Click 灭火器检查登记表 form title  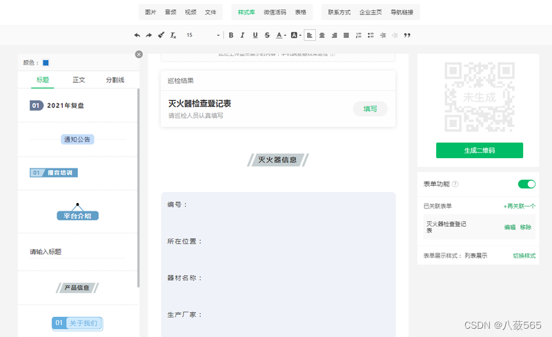point(199,104)
